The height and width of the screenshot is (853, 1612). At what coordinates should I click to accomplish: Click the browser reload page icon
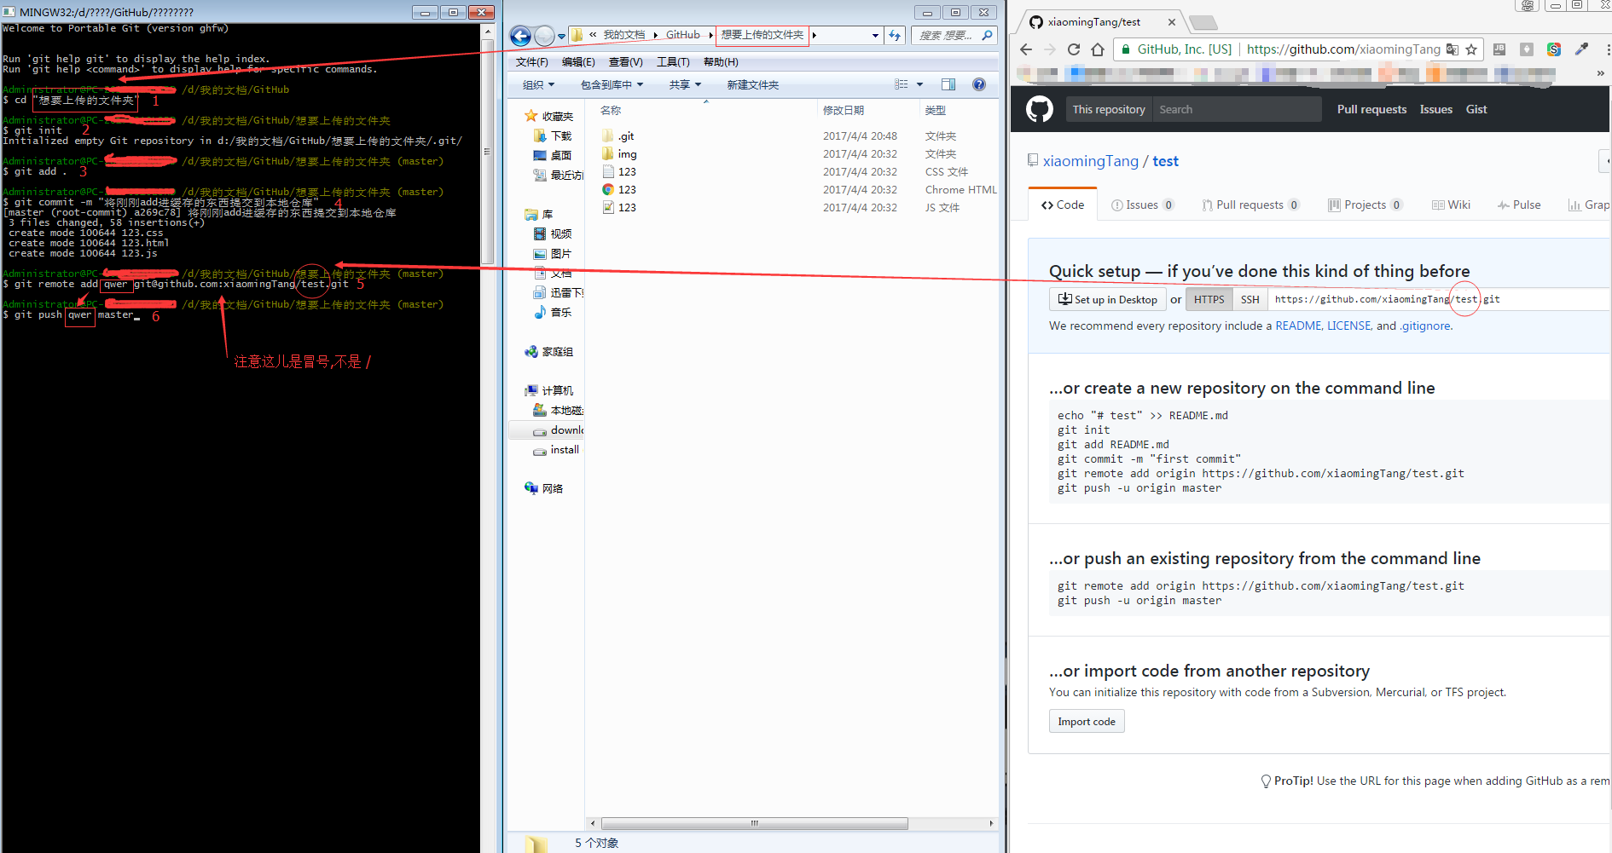point(1074,49)
